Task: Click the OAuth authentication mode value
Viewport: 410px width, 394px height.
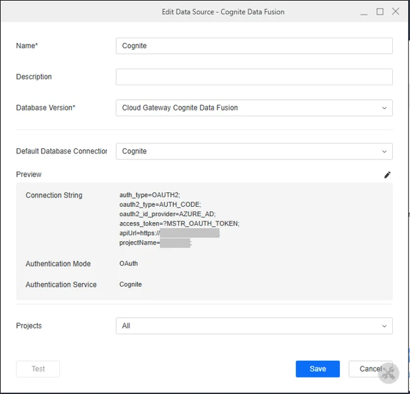Action: [x=129, y=264]
